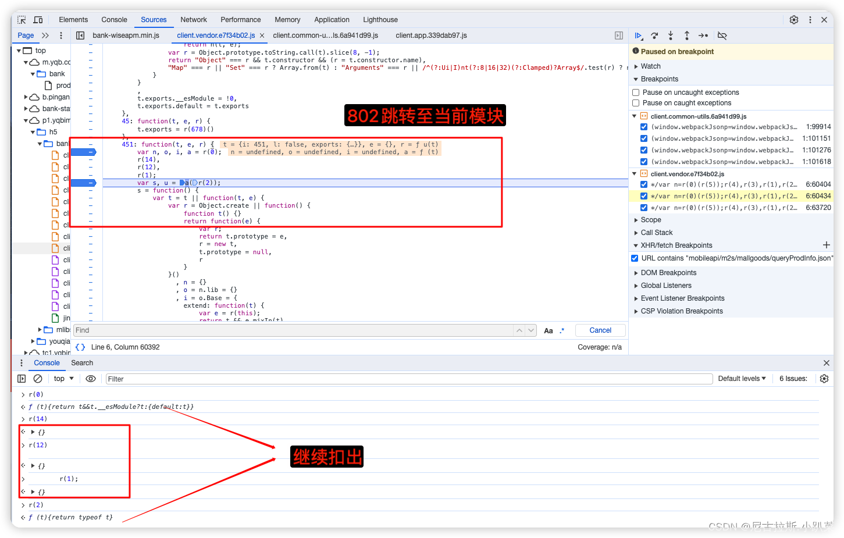Click Cancel in the Find bar
The width and height of the screenshot is (844, 538).
coord(600,330)
